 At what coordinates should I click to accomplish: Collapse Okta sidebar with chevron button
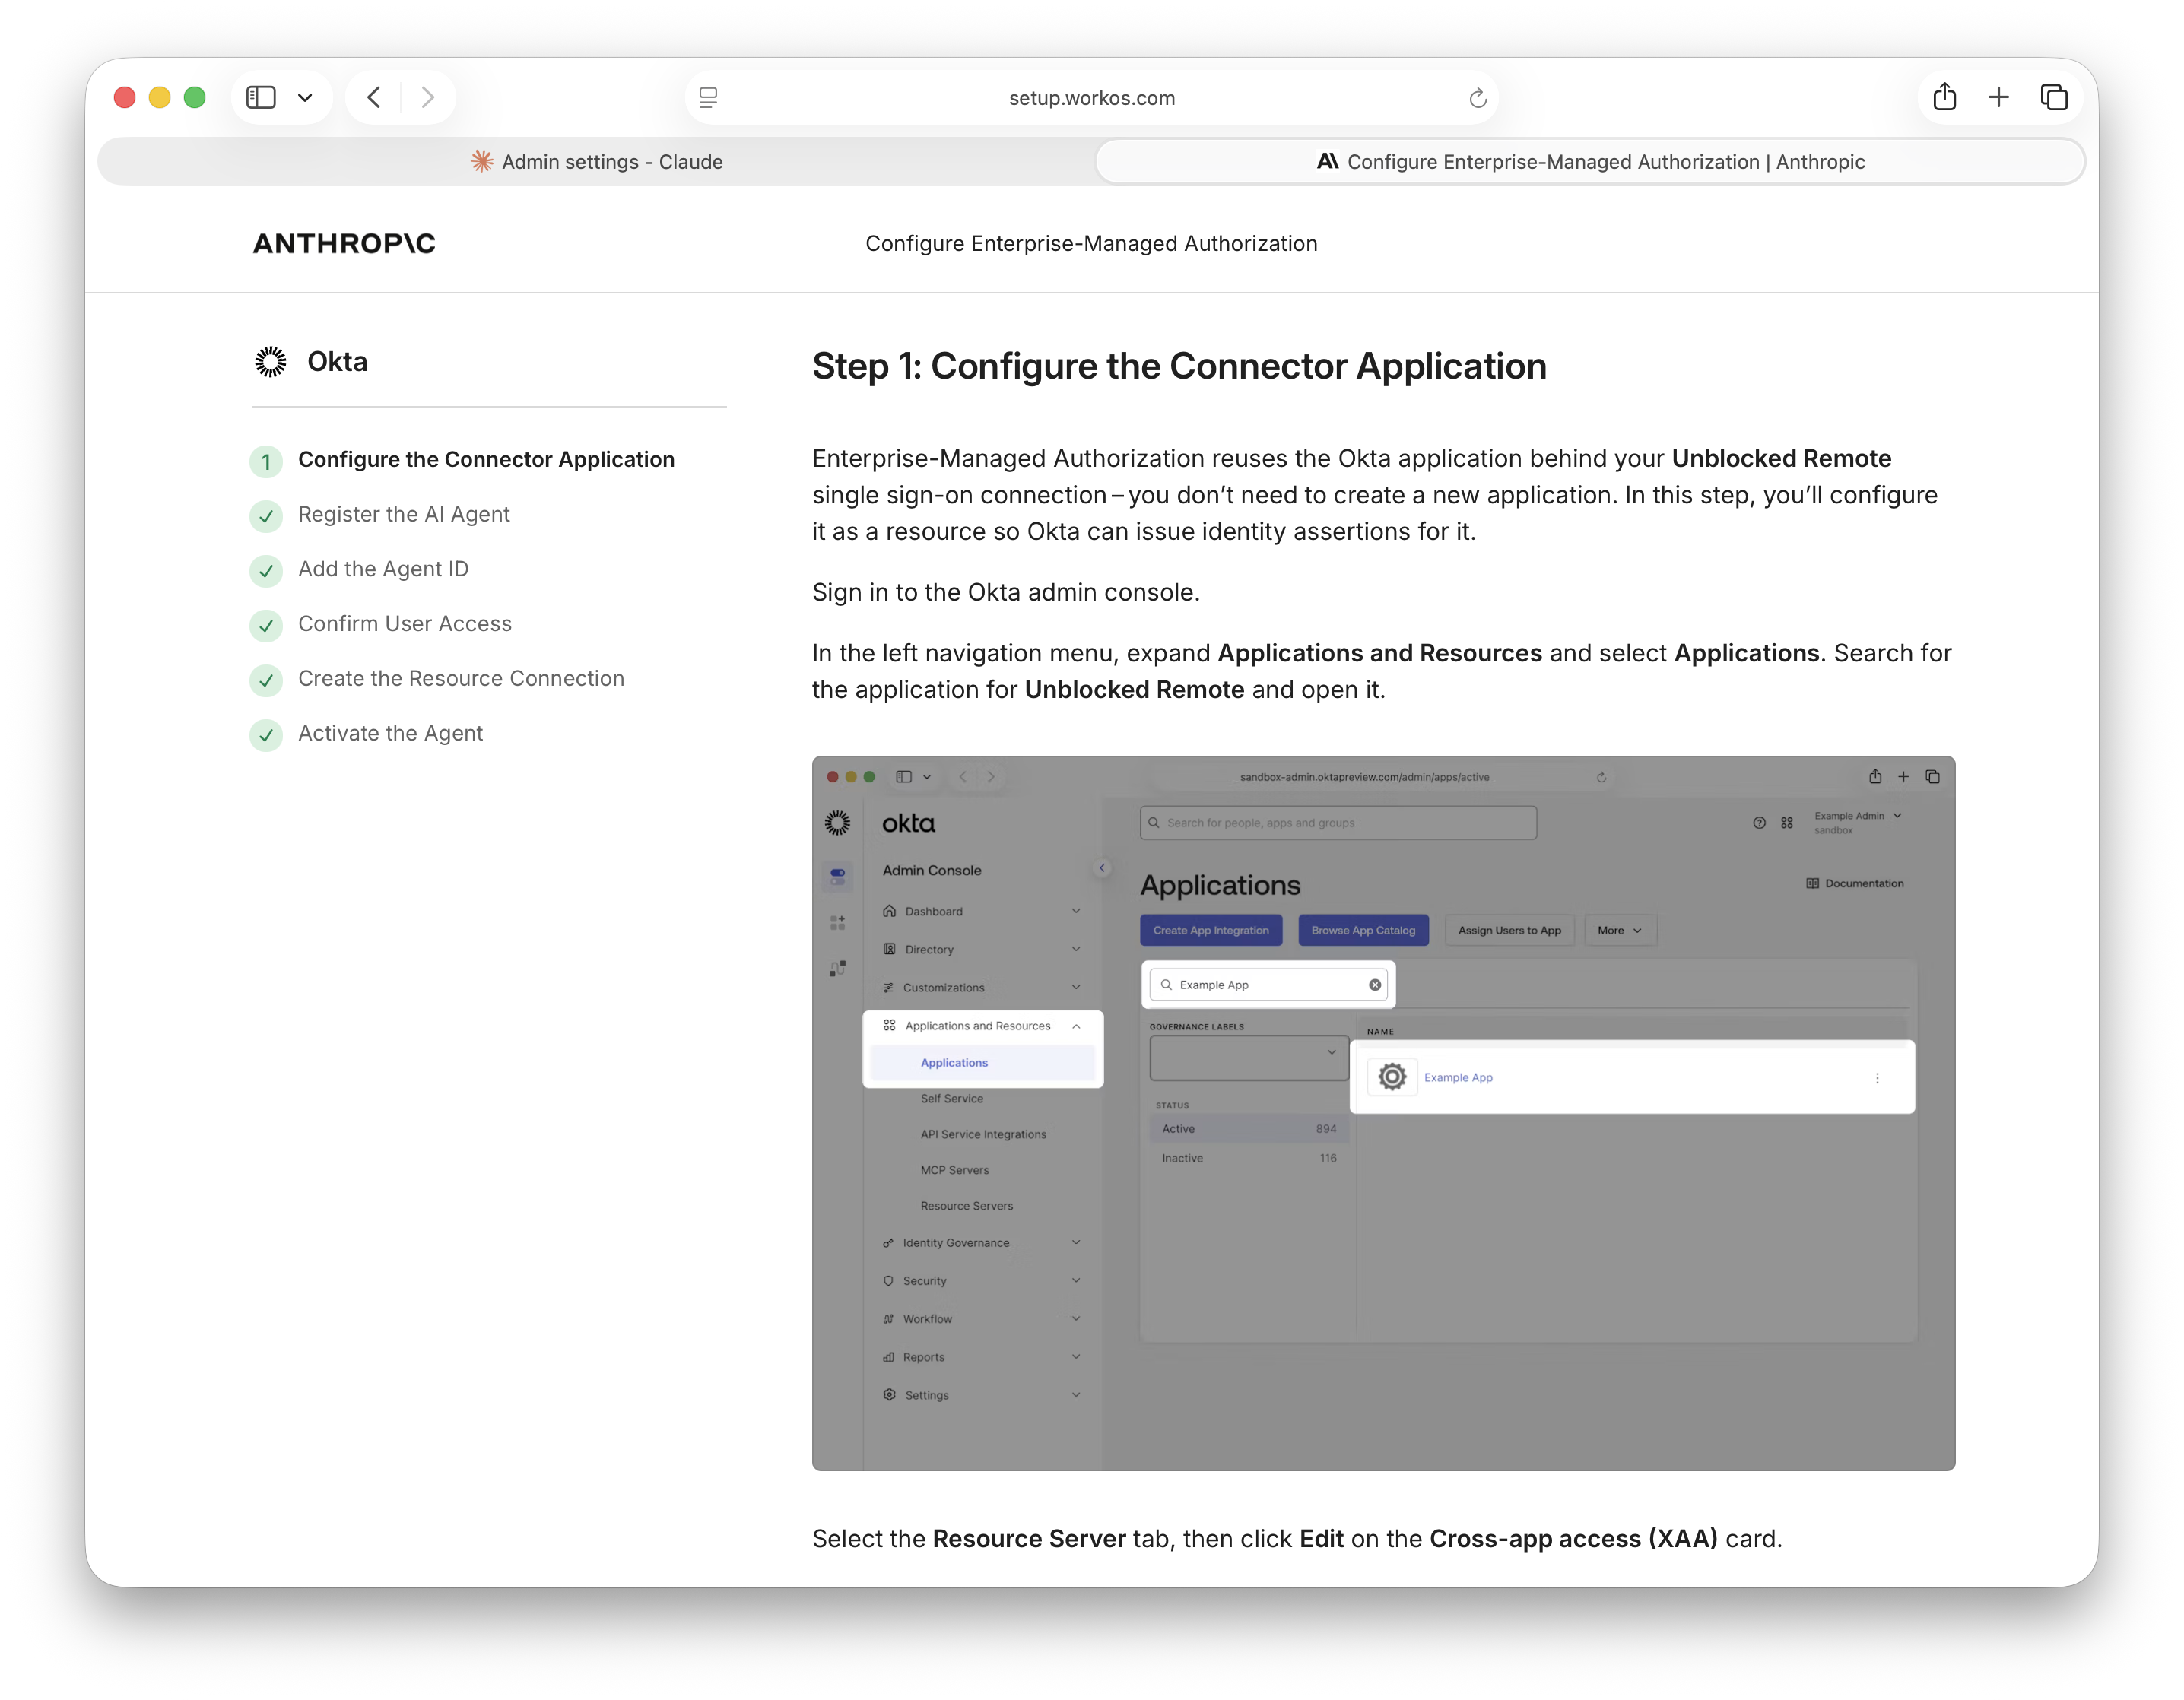click(1102, 868)
